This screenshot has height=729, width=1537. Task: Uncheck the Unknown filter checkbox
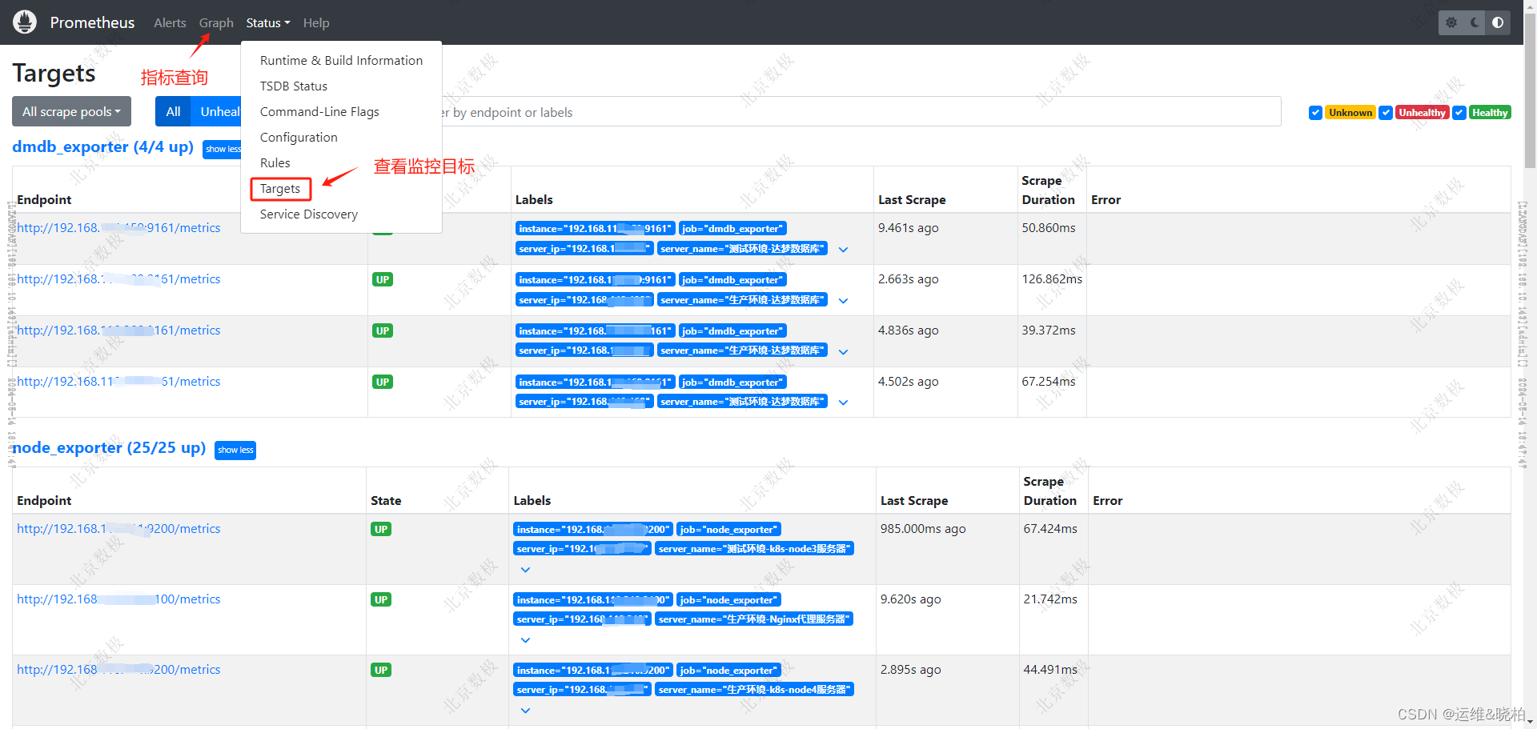(1316, 112)
